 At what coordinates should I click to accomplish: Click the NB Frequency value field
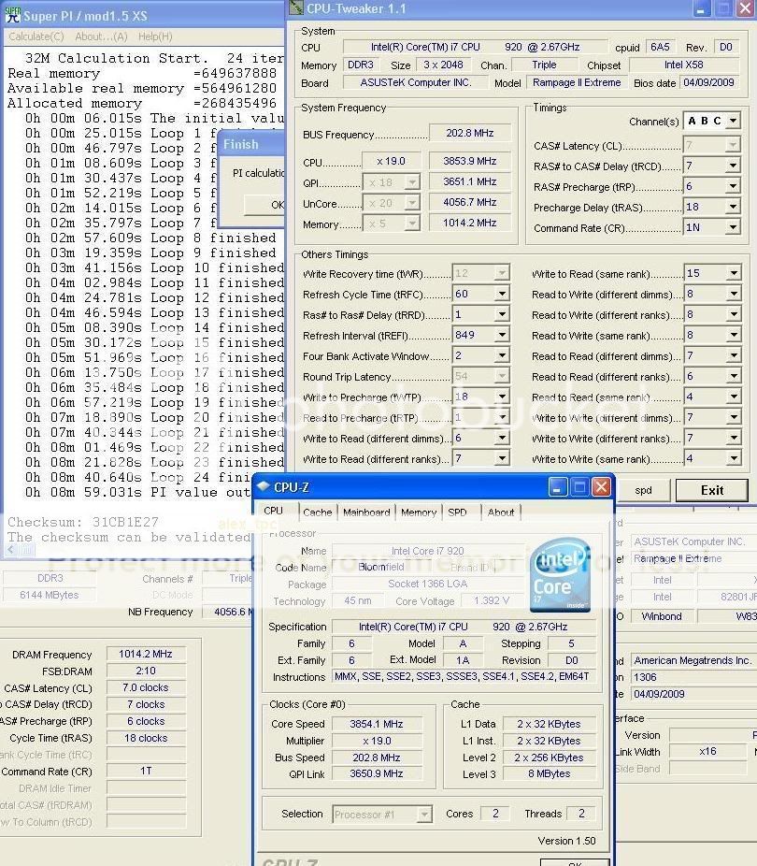coord(227,612)
